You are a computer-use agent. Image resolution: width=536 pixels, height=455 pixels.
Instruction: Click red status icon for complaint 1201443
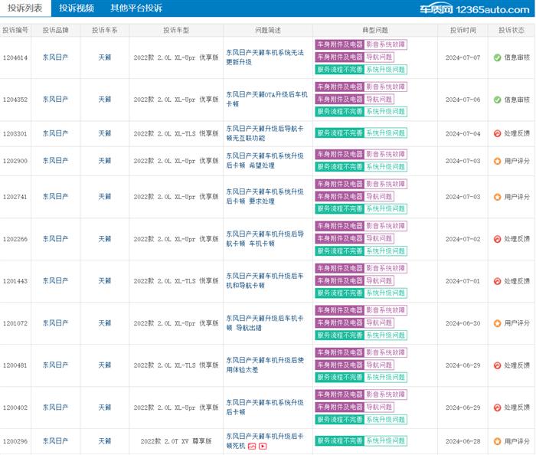coord(498,281)
